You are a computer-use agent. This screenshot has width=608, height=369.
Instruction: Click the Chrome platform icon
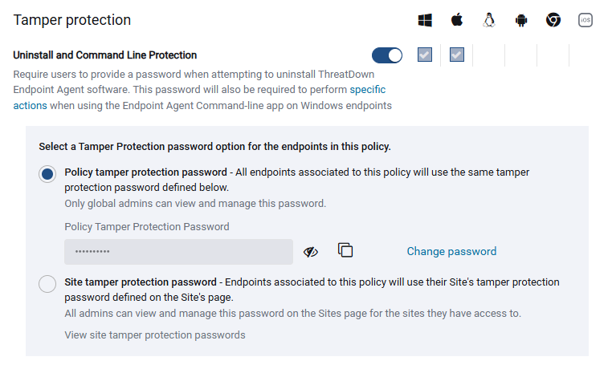point(553,20)
